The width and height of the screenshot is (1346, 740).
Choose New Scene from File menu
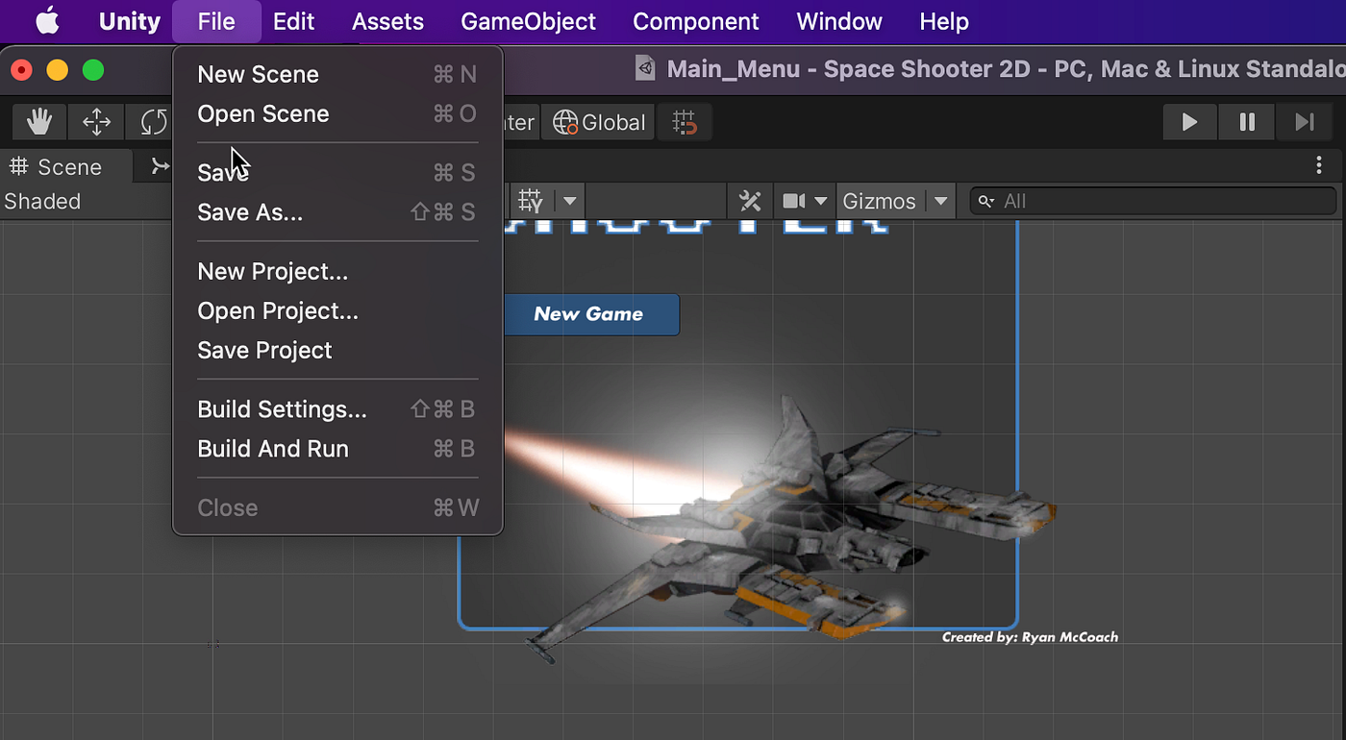coord(337,74)
